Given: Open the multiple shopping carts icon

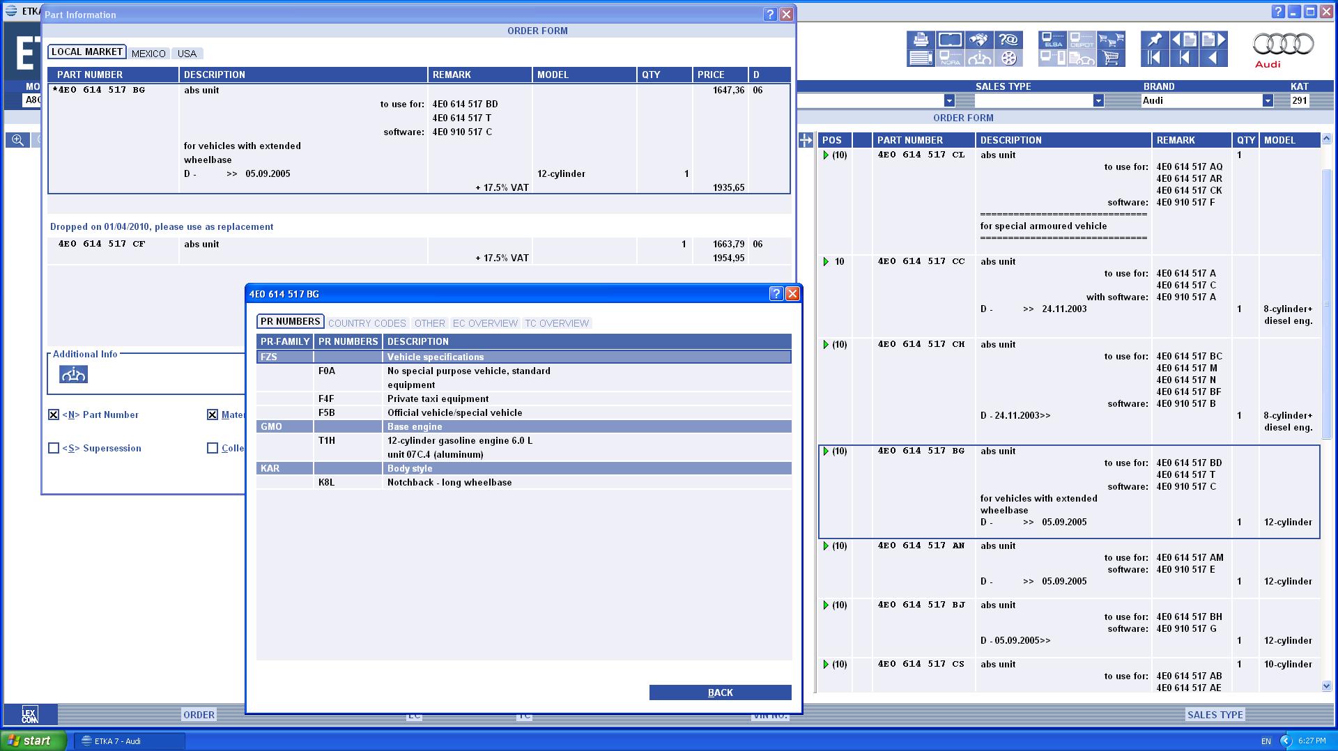Looking at the screenshot, I should coord(1111,40).
